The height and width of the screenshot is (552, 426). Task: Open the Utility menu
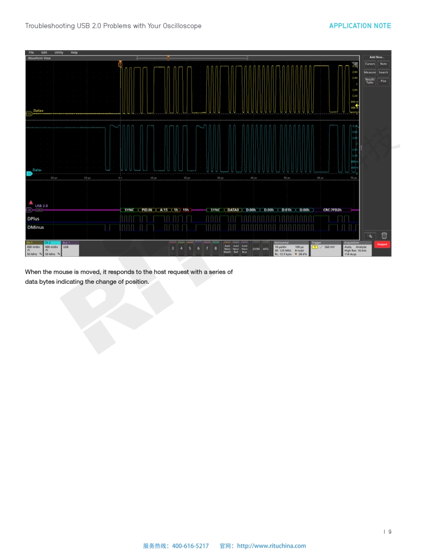click(x=59, y=52)
